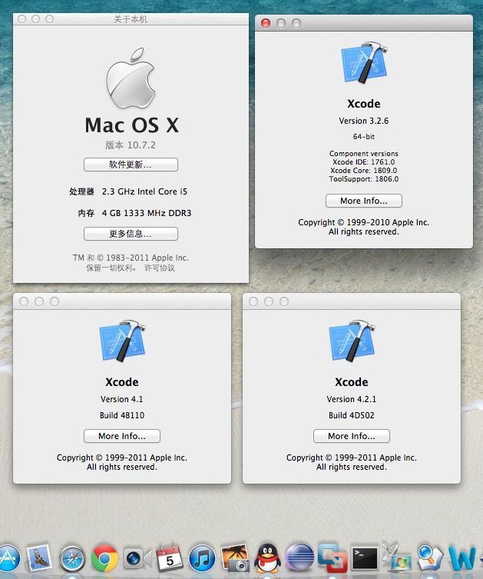Click the 64-bit label
The height and width of the screenshot is (579, 483).
[x=364, y=137]
